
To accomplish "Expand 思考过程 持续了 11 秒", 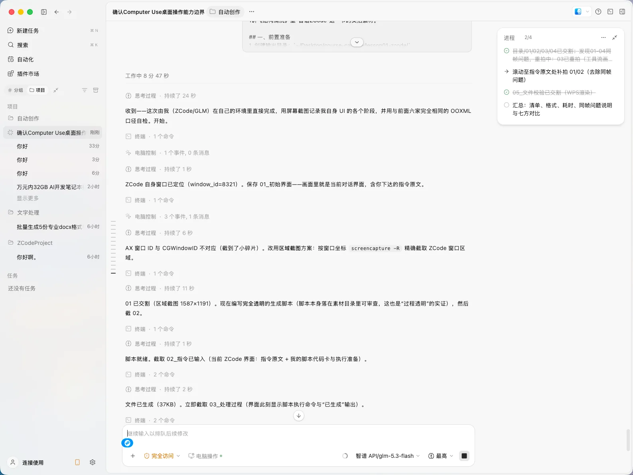I will point(160,288).
